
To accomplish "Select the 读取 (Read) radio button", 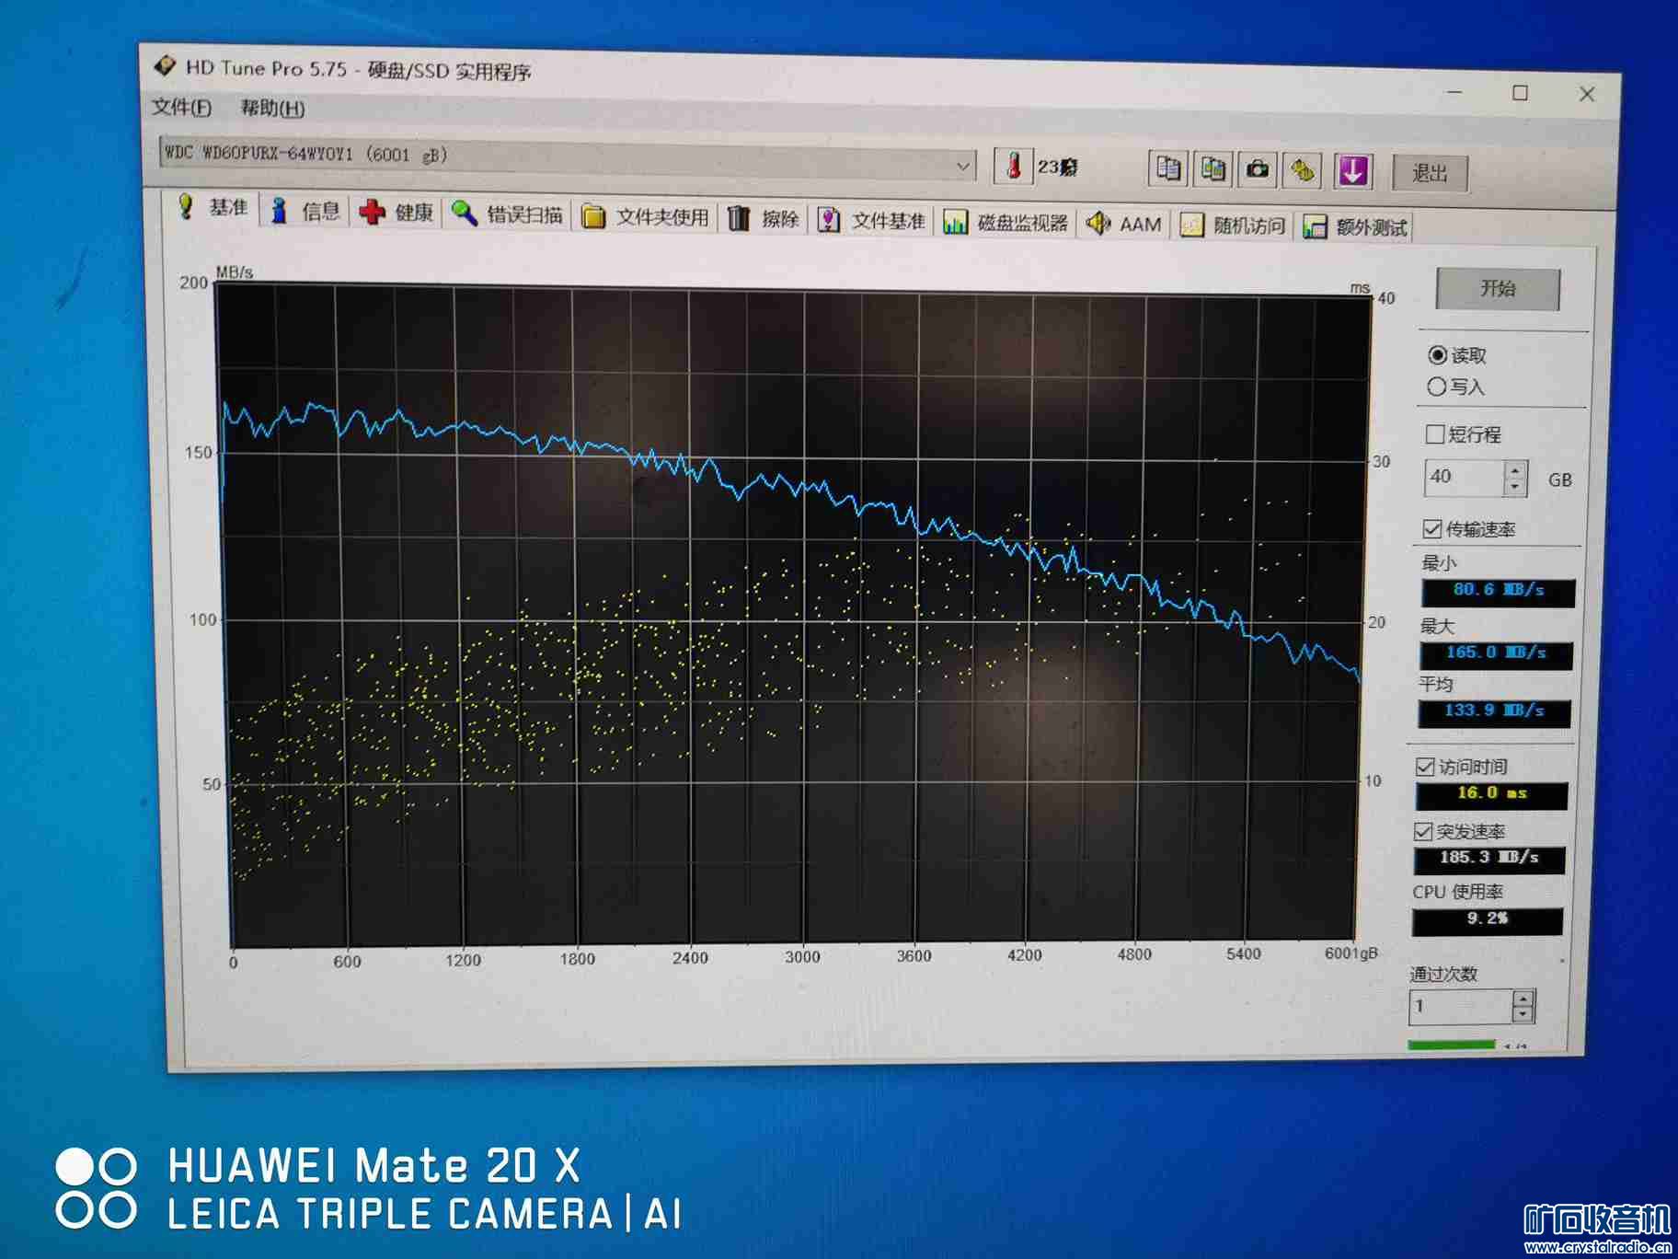I will [x=1437, y=355].
